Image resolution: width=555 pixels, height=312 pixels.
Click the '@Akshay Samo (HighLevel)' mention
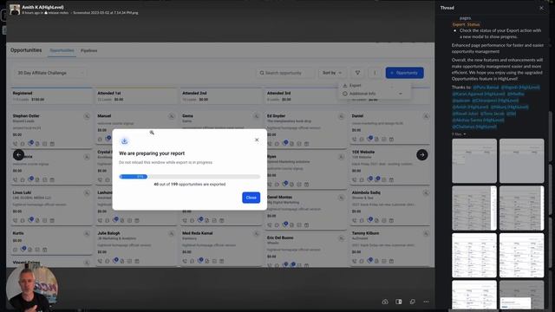click(478, 120)
